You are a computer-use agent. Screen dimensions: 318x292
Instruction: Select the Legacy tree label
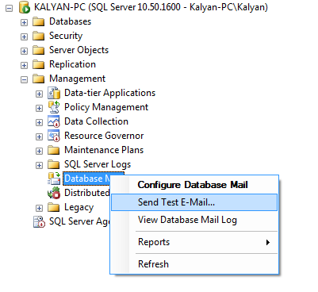click(x=79, y=207)
